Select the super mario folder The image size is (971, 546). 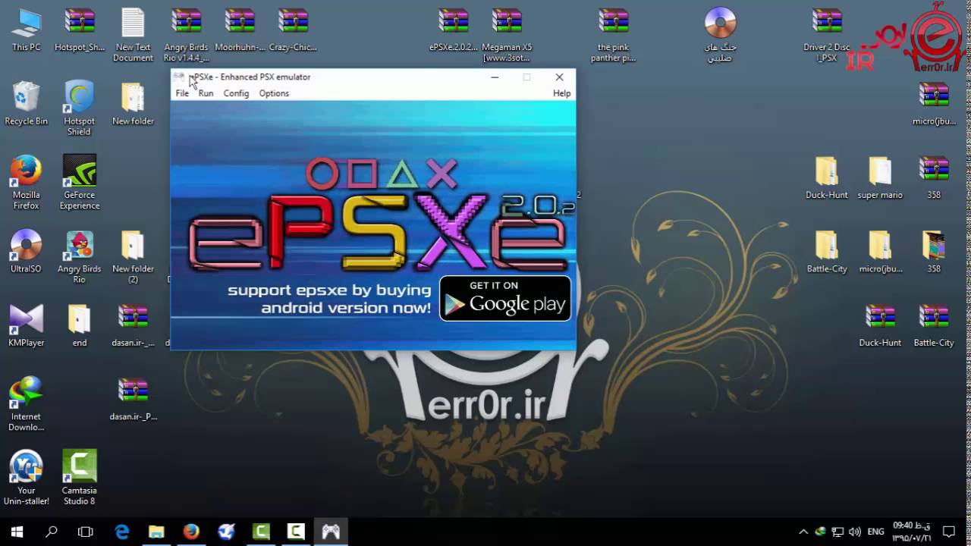pos(880,177)
